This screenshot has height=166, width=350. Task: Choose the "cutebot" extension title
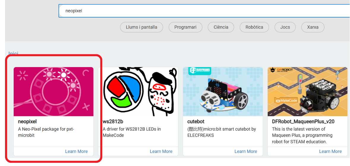tap(196, 121)
